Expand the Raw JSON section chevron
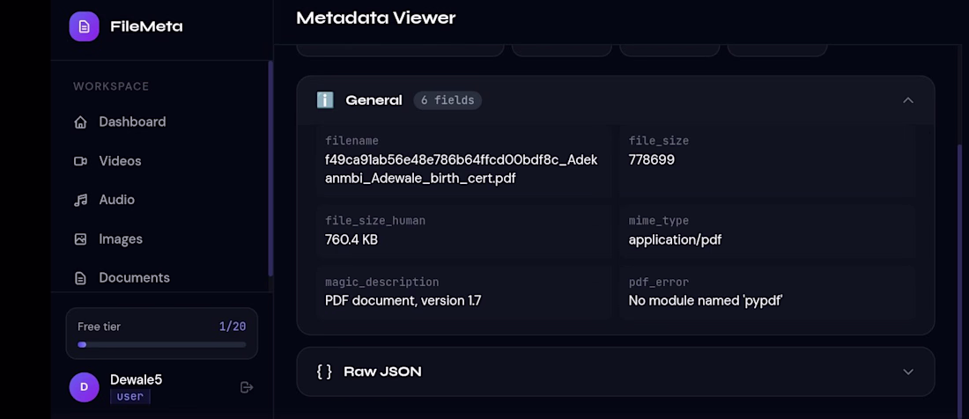The height and width of the screenshot is (419, 969). pyautogui.click(x=908, y=371)
